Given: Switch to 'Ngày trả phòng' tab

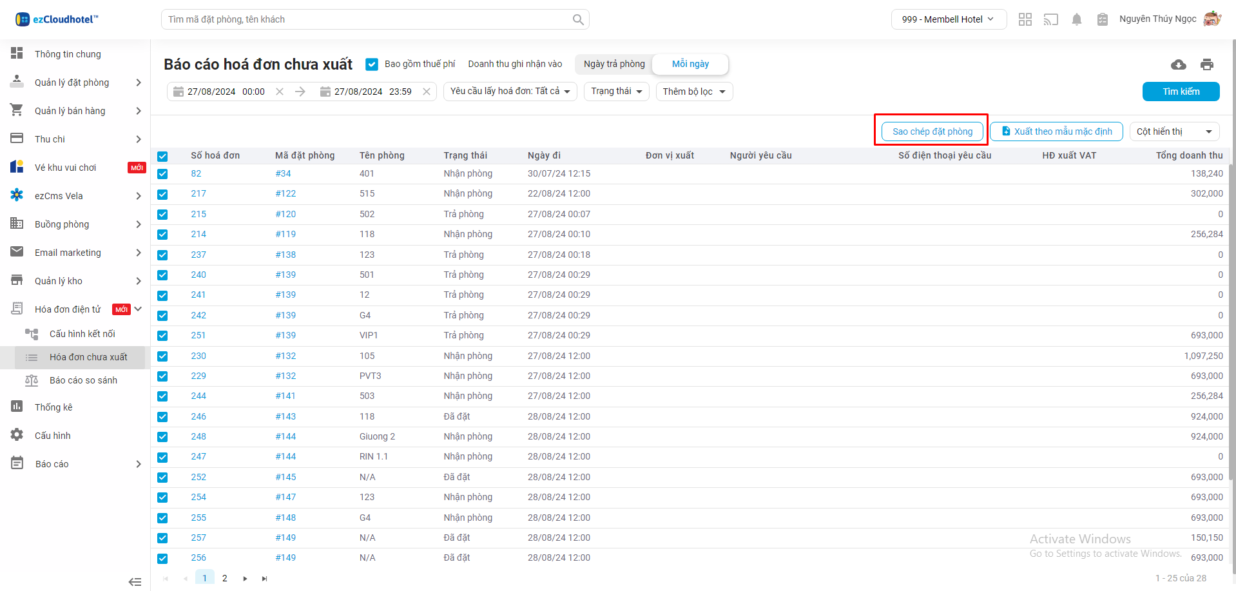Looking at the screenshot, I should 614,64.
